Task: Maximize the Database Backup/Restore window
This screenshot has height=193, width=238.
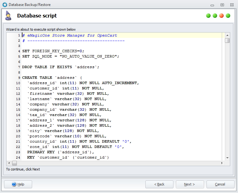Action: click(222, 5)
